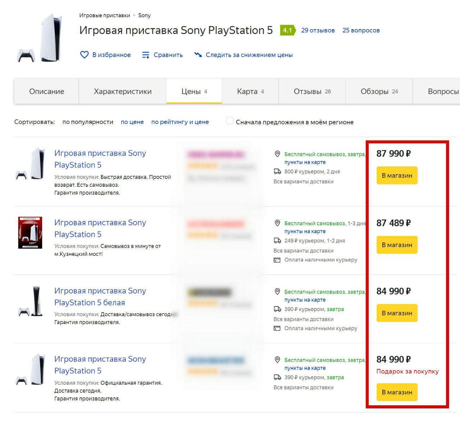
Task: Select по популярности sorting
Action: 88,122
